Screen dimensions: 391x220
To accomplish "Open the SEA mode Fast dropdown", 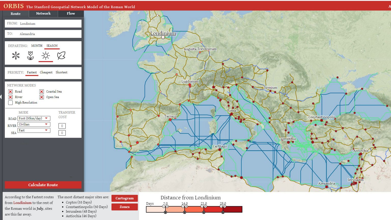I will point(34,130).
